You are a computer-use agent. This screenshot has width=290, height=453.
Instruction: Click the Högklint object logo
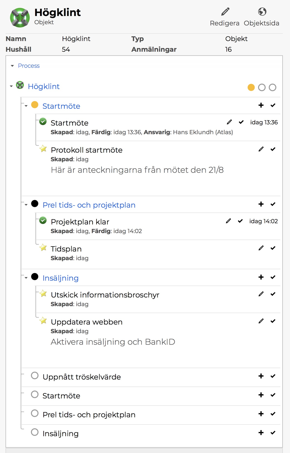pos(20,18)
